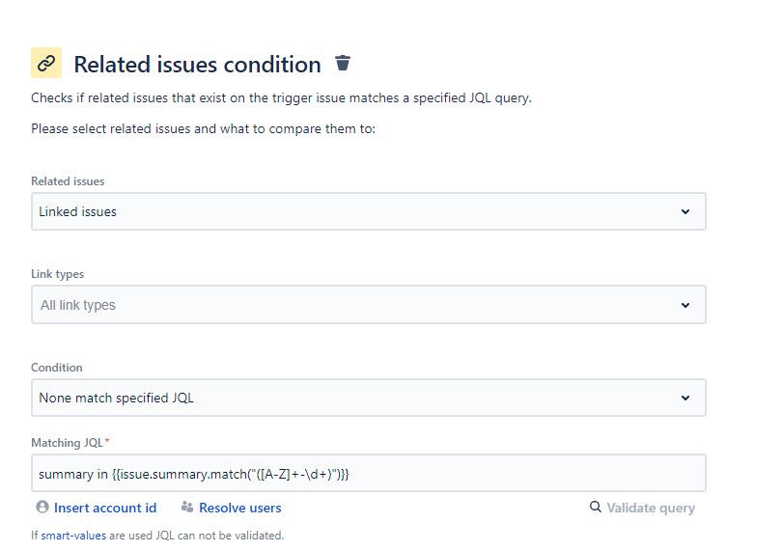The width and height of the screenshot is (783, 551).
Task: Click the trash delete icon beside title
Action: 343,64
